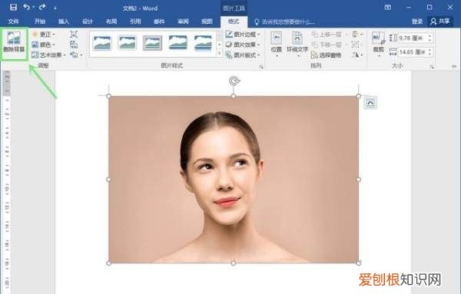Apply the fourth picture style thumbnail
The image size is (461, 294).
(178, 42)
